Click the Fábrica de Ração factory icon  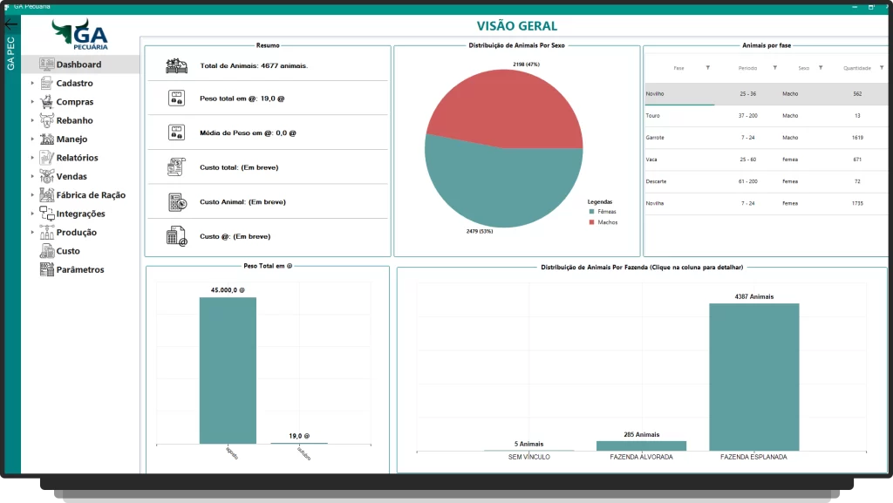[x=47, y=195]
